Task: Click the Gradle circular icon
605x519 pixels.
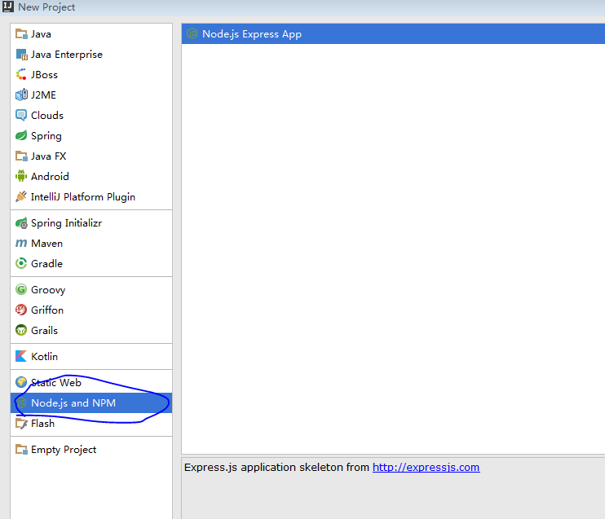Action: coord(21,263)
